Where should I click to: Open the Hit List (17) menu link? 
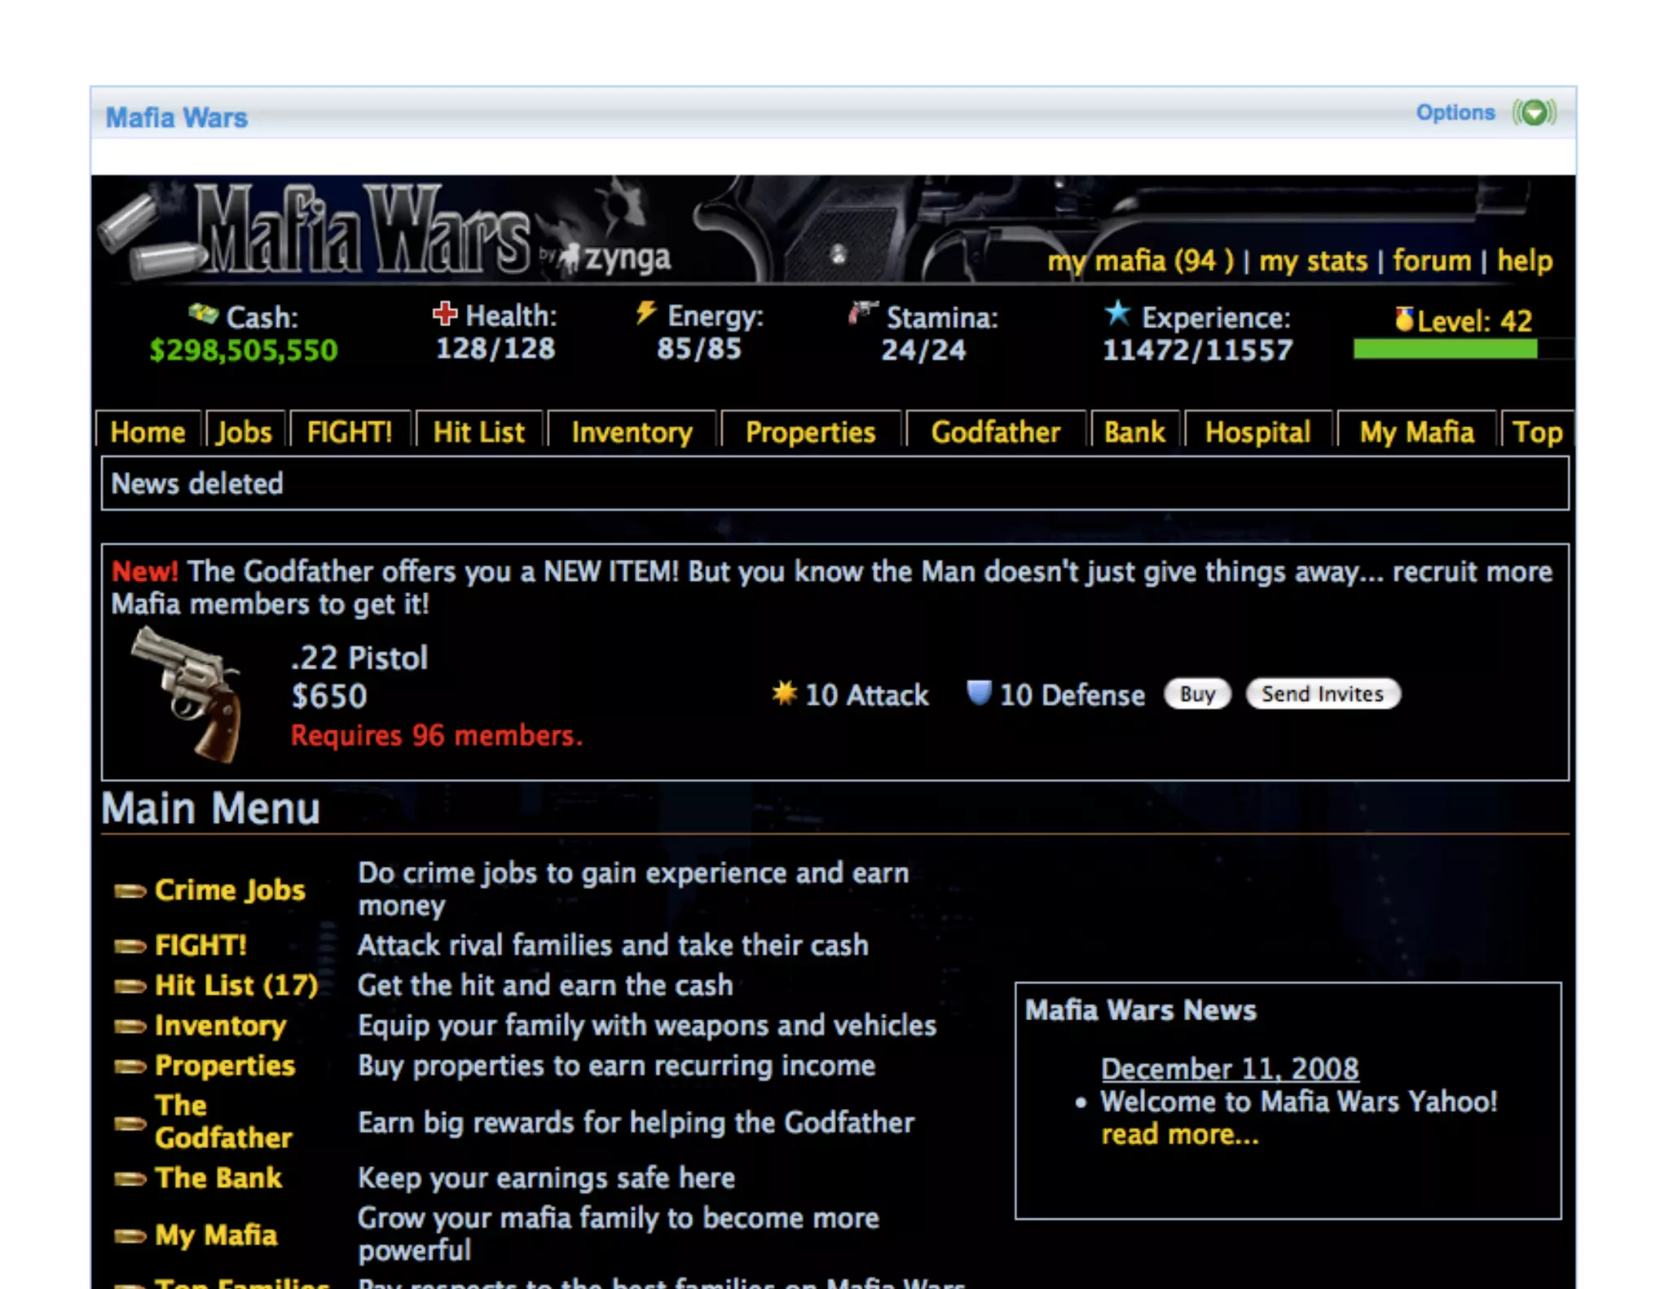coord(236,985)
